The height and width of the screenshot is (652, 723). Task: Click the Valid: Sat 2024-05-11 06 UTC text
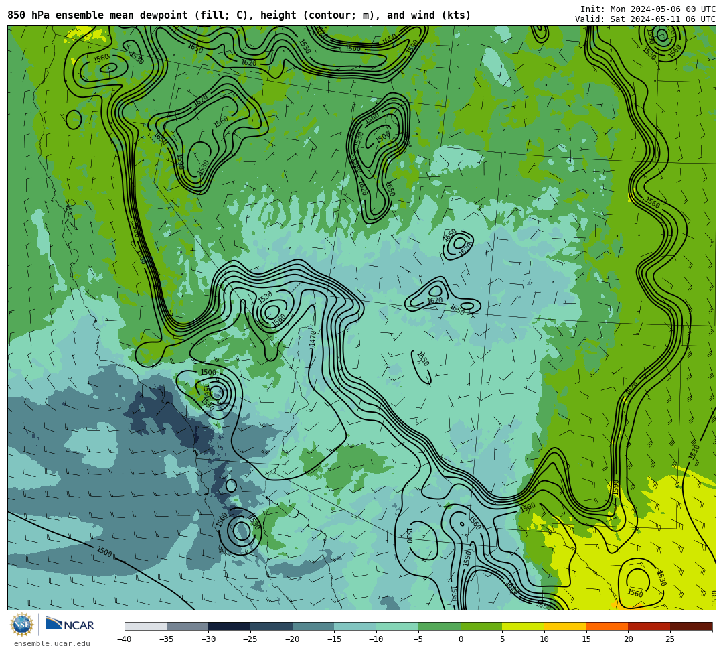[x=645, y=19]
